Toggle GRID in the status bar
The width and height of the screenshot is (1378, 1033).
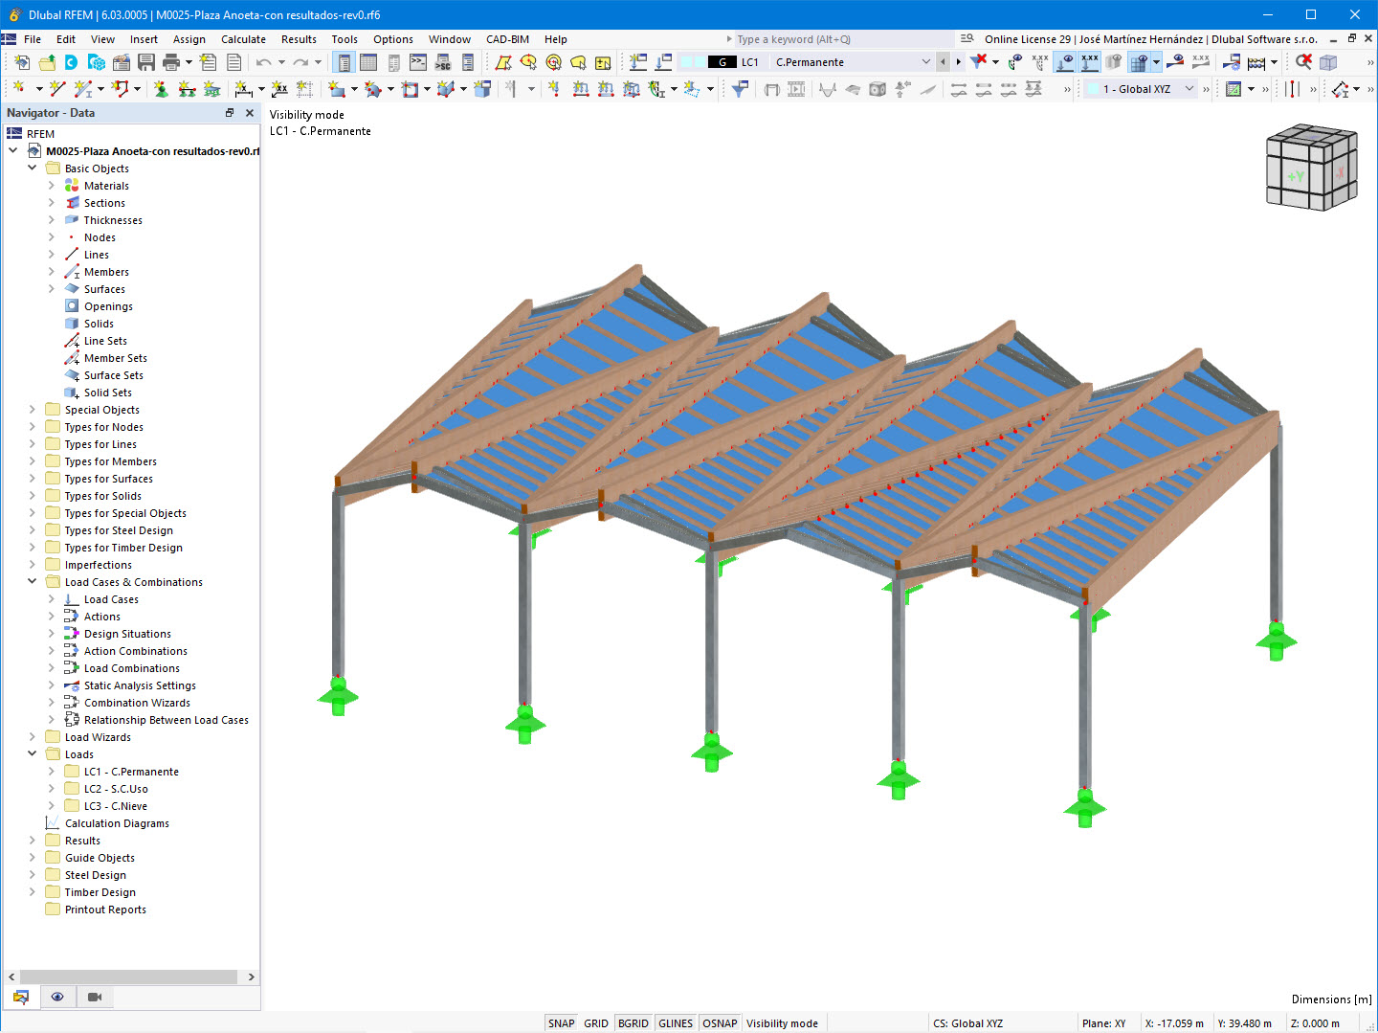(595, 1022)
